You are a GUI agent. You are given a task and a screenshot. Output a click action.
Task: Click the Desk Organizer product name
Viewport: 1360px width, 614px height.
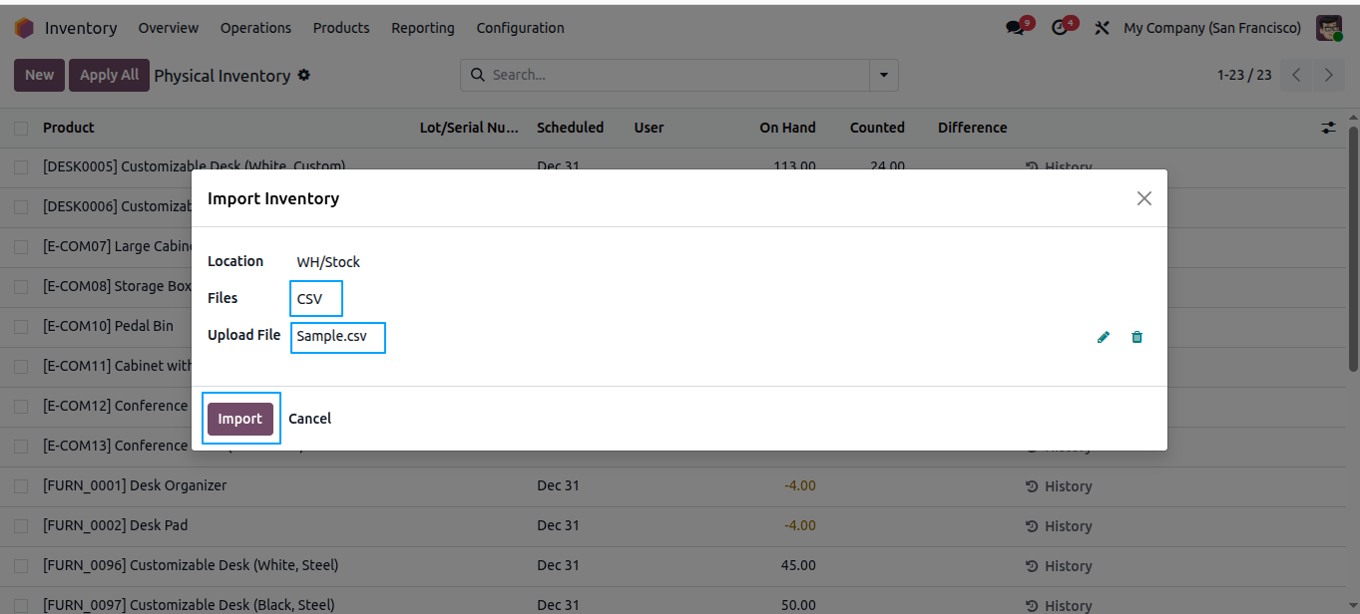coord(135,486)
